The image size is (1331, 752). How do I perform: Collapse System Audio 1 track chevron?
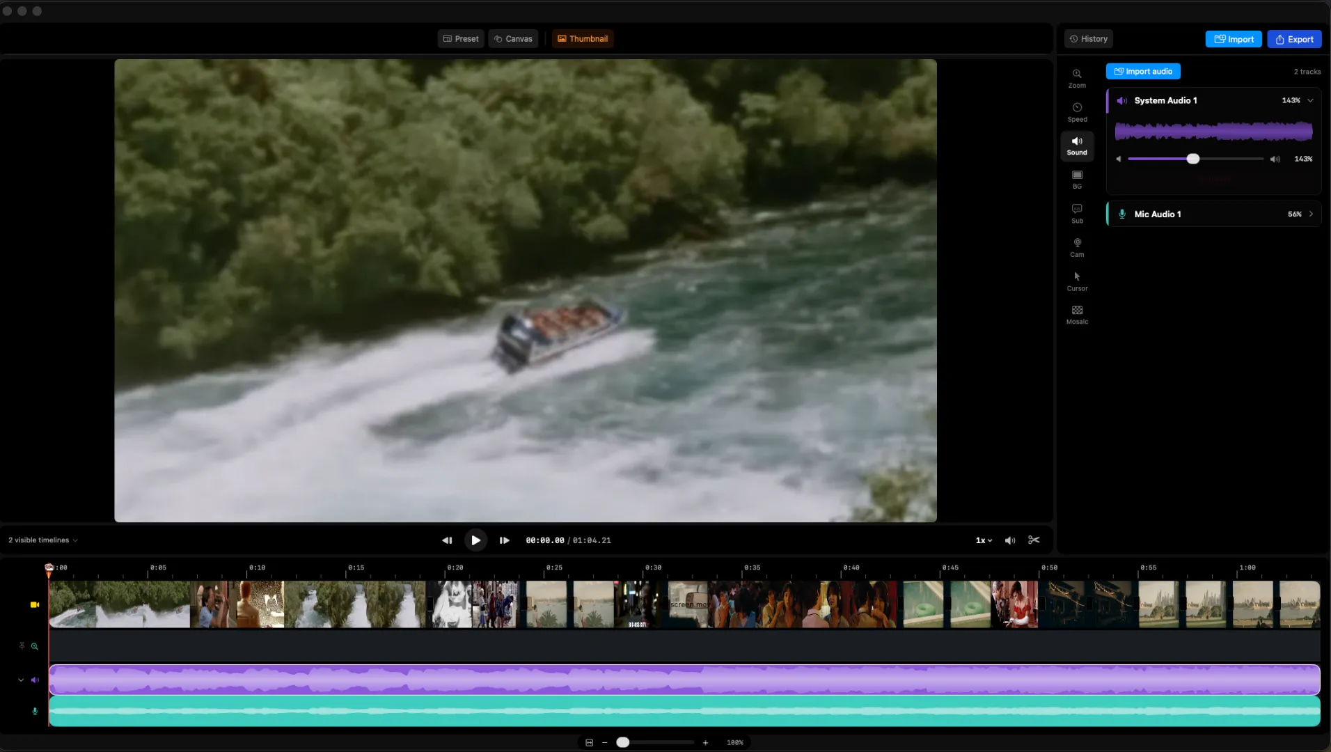coord(1310,101)
